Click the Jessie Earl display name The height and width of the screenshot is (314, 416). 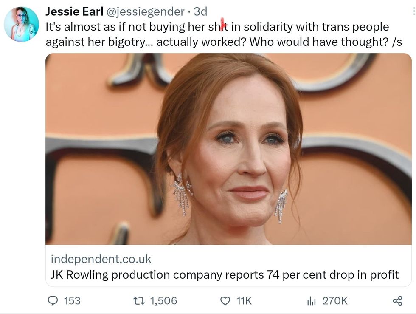(74, 11)
